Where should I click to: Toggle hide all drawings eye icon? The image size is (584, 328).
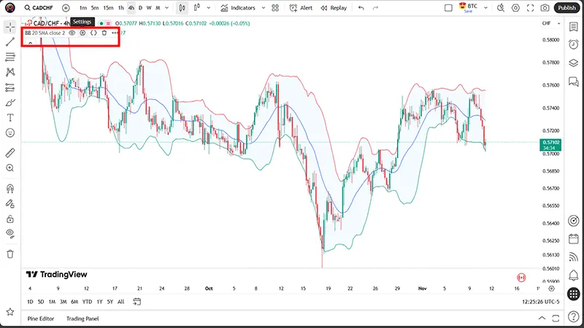point(10,233)
